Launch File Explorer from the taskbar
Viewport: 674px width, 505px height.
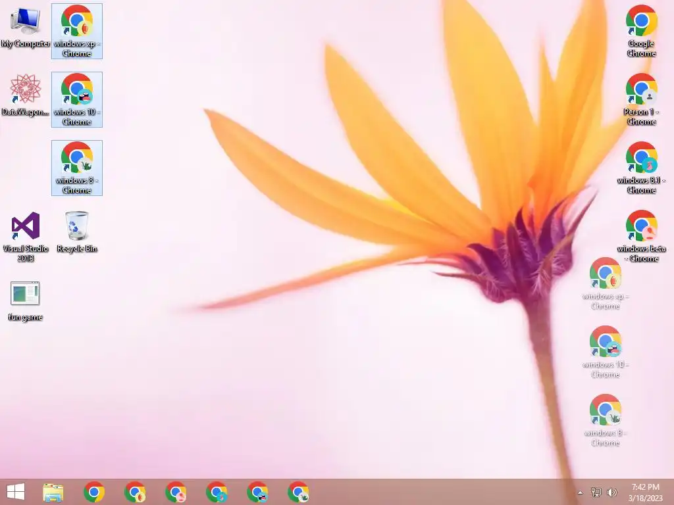53,492
